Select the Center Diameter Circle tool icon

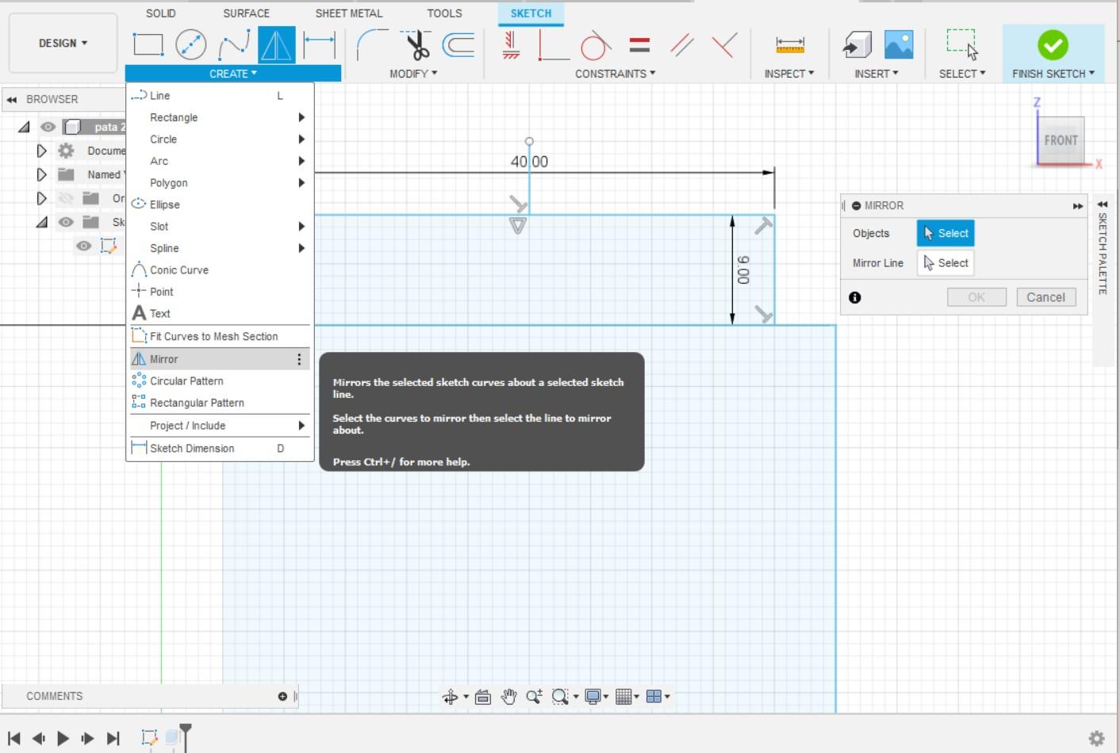pyautogui.click(x=190, y=44)
